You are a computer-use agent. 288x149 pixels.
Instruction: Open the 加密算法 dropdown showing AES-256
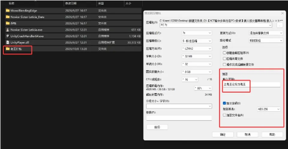click(x=269, y=109)
